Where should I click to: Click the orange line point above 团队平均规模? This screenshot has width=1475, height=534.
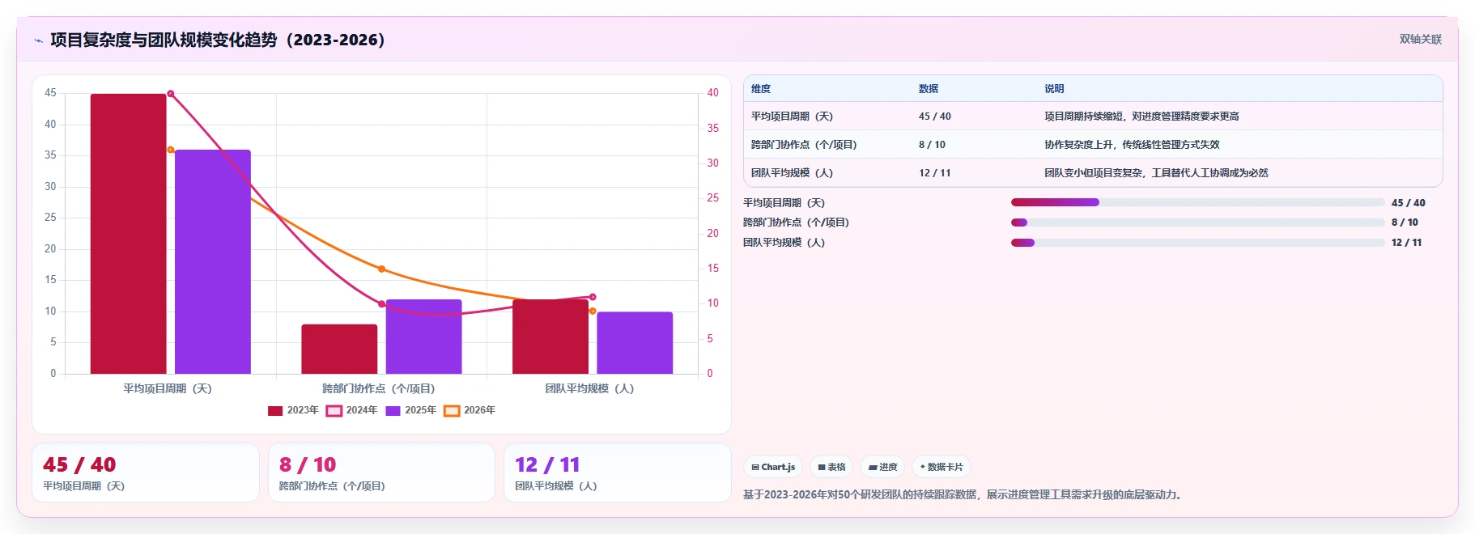click(x=593, y=311)
